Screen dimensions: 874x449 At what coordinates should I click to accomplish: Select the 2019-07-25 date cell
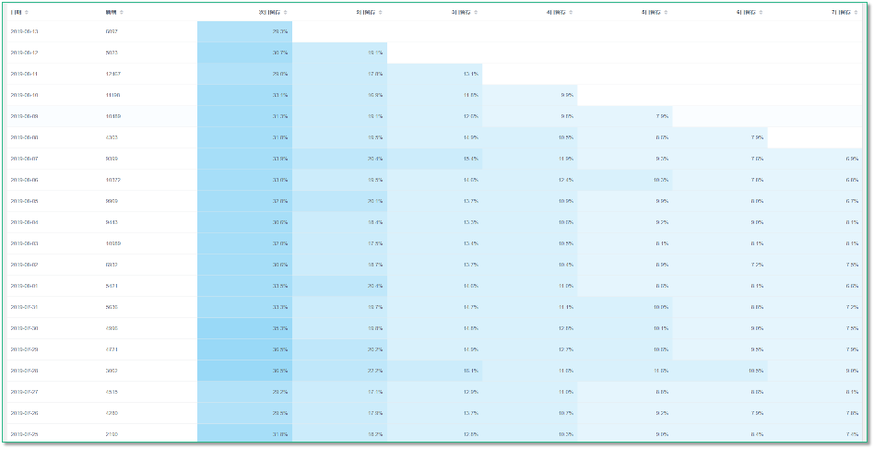coord(24,433)
